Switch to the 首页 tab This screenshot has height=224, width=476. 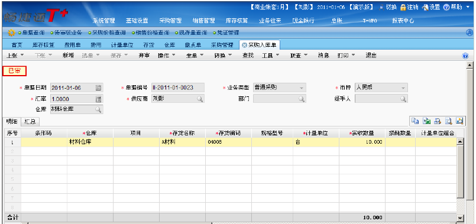click(x=17, y=46)
